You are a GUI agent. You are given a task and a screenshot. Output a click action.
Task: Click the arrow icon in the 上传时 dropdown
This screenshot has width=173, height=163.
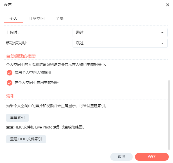[x=162, y=33]
